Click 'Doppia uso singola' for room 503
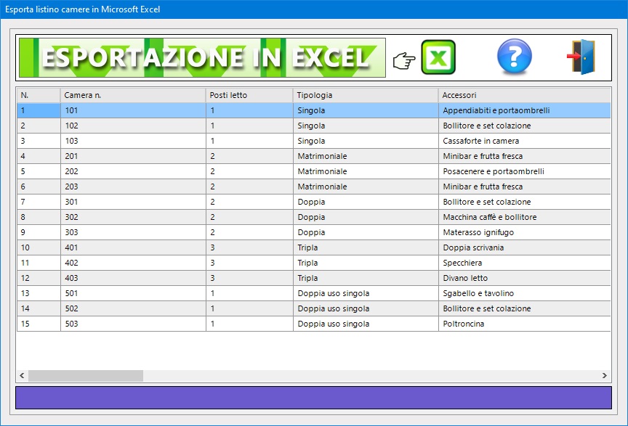Viewport: 628px width, 426px height. point(366,324)
